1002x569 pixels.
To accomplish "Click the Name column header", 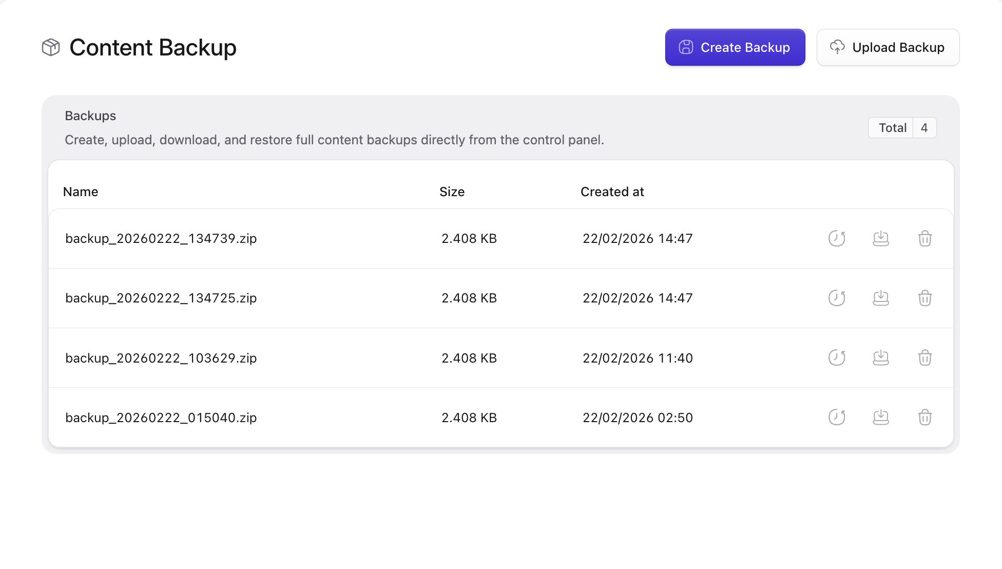I will (81, 192).
